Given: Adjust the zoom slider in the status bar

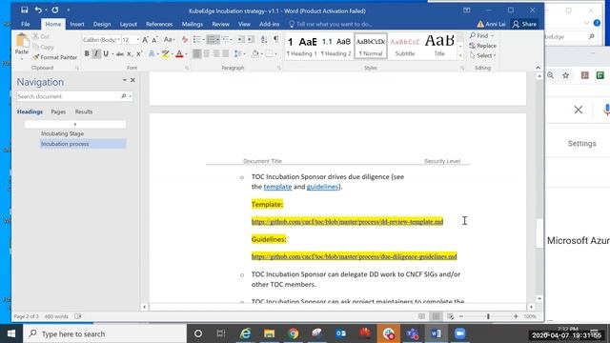Looking at the screenshot, I should pyautogui.click(x=488, y=316).
